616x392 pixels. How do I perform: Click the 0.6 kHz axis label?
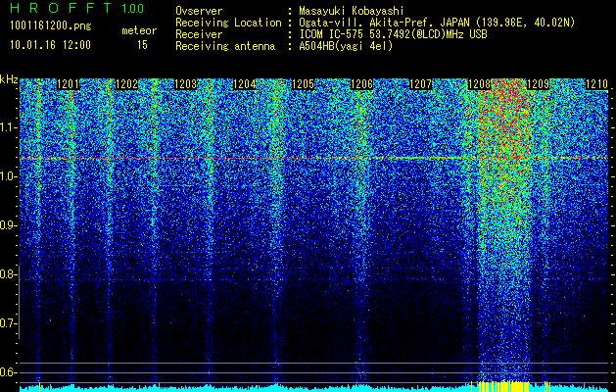(8, 372)
